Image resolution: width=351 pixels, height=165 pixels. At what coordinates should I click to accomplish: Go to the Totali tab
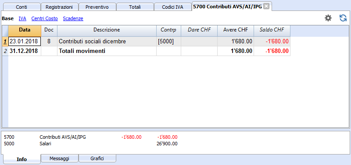[x=135, y=7]
